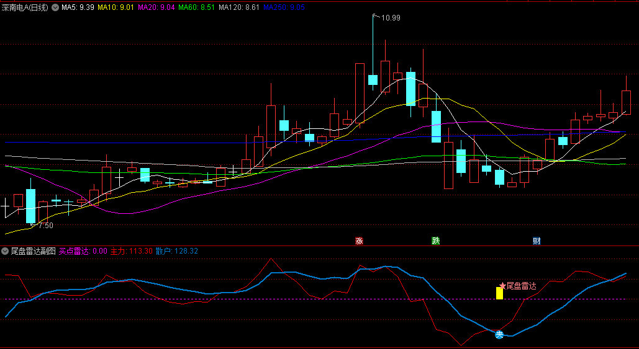The width and height of the screenshot is (639, 349).
Task: Click the MA120 indicator label
Action: (x=239, y=7)
